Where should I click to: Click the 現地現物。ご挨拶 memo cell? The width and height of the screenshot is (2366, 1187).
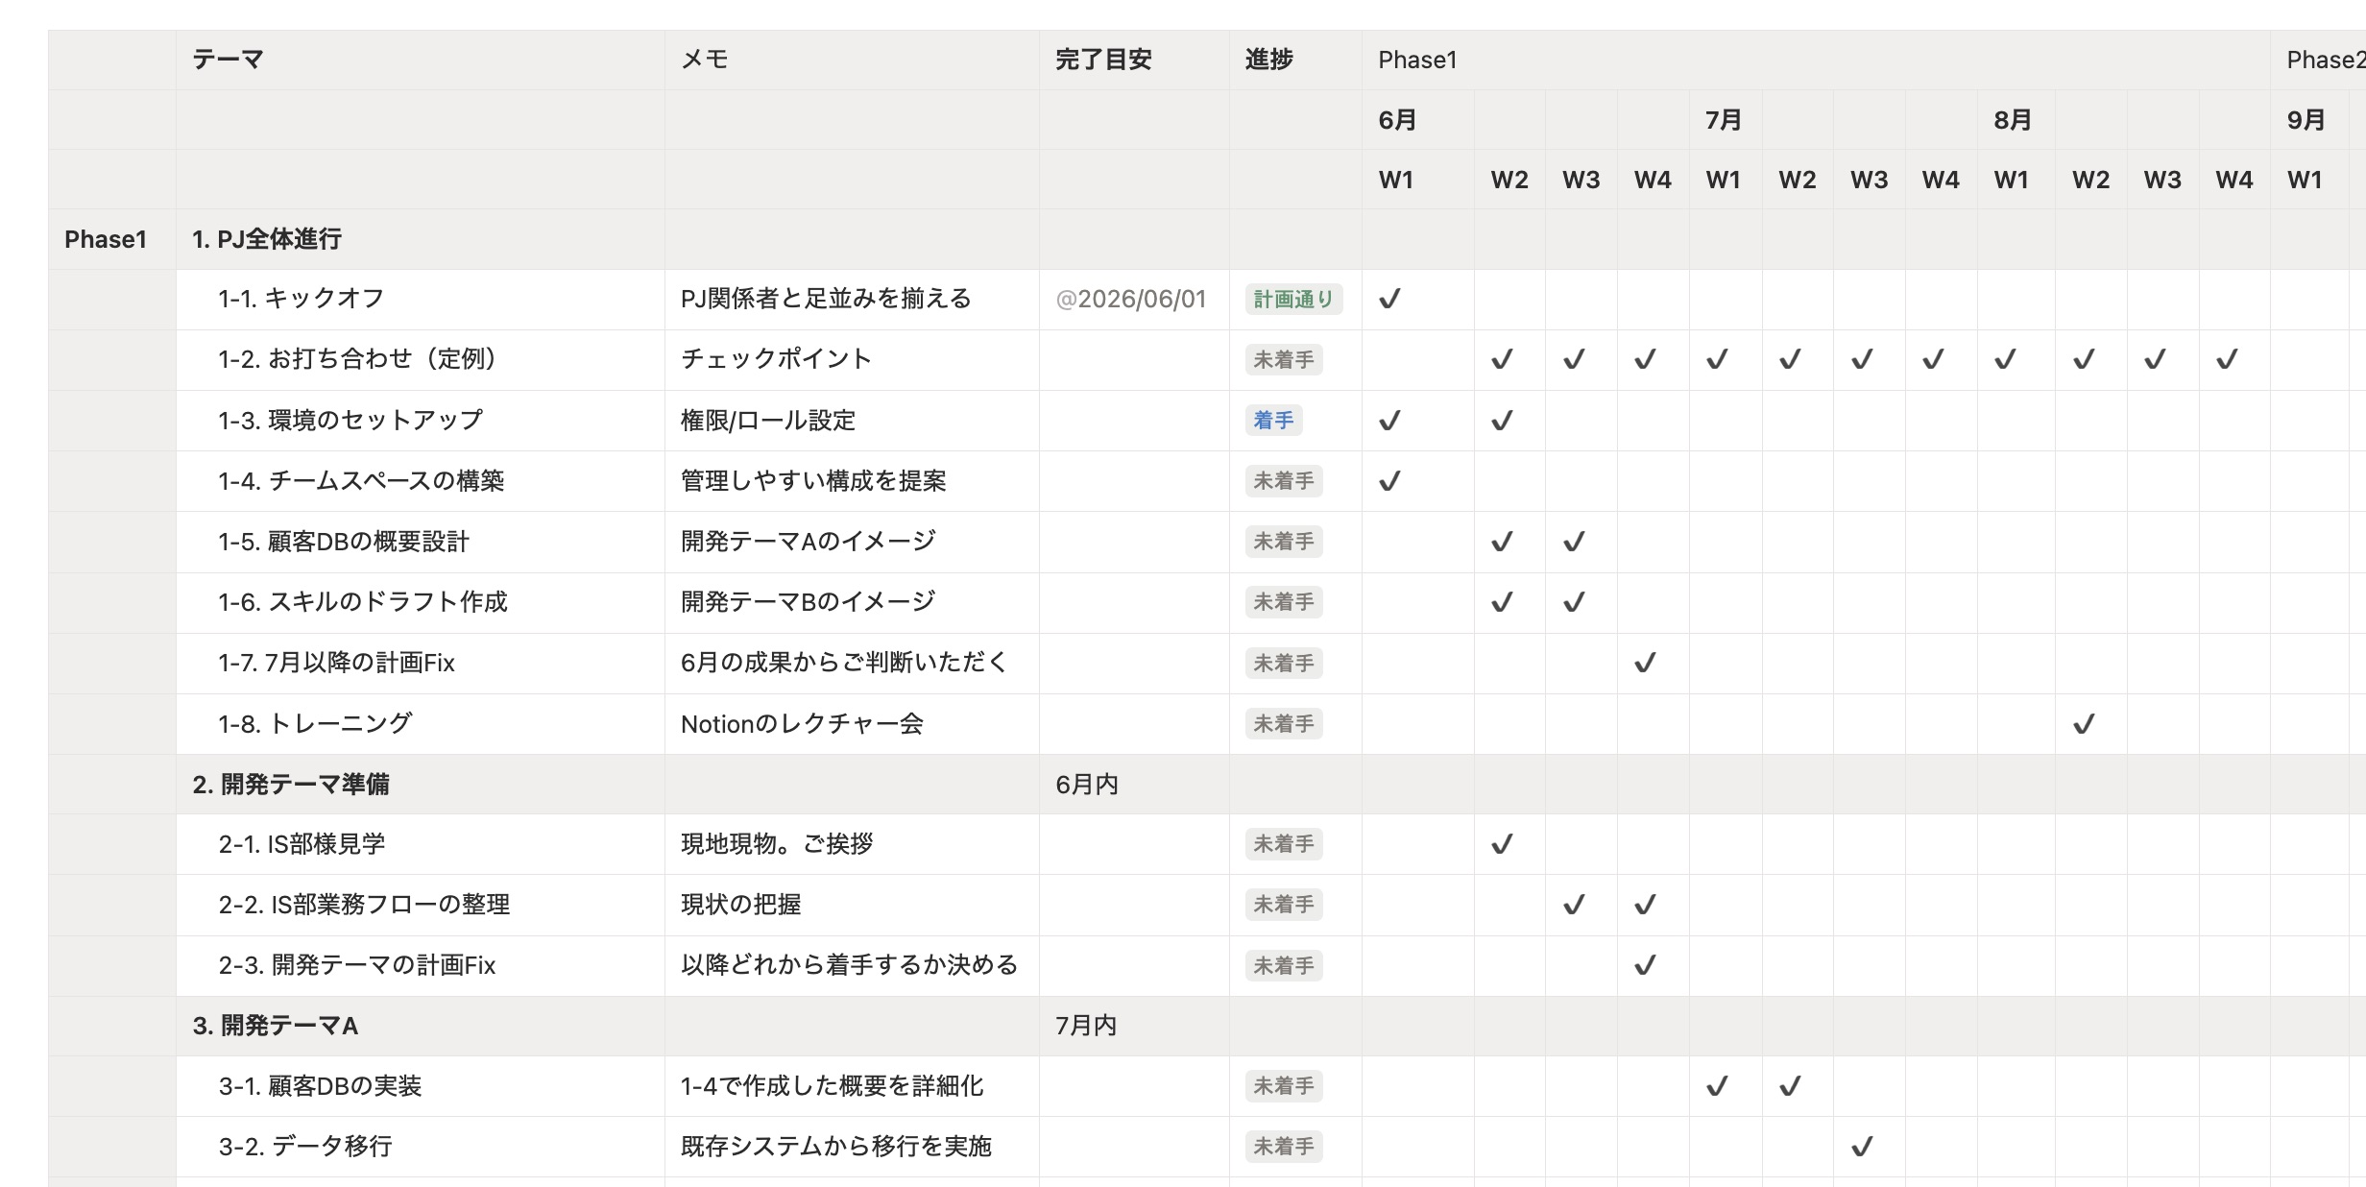pos(852,844)
